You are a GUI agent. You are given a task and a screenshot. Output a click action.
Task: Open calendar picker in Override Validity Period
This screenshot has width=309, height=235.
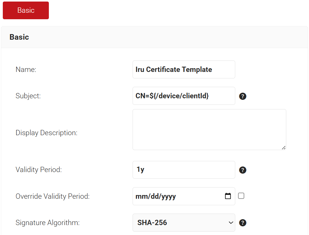pos(228,196)
